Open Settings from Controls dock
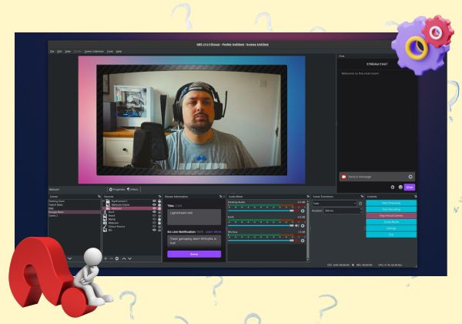The width and height of the screenshot is (462, 324). click(391, 228)
